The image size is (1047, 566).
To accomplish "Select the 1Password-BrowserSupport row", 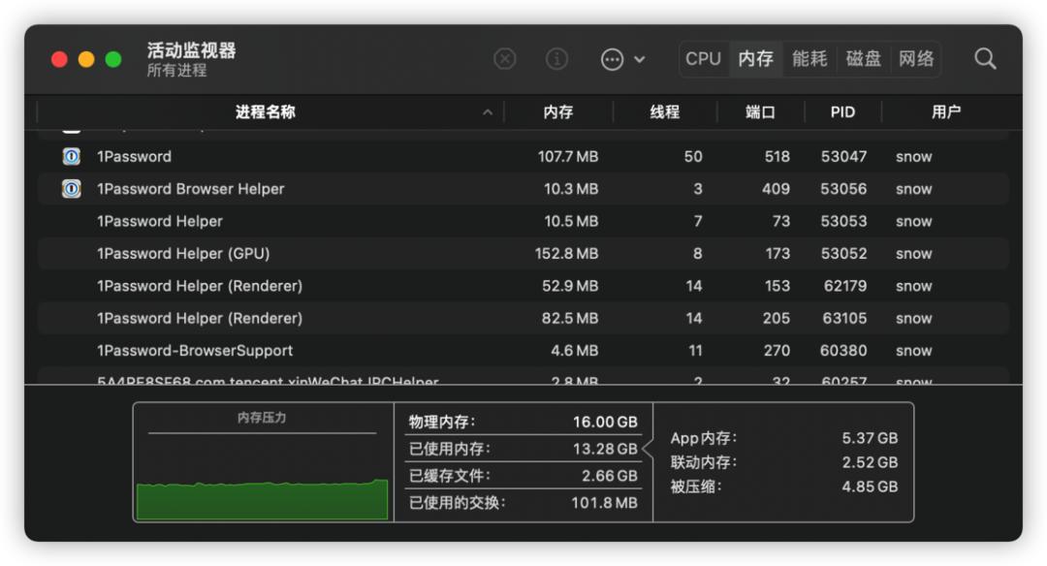I will pos(523,351).
